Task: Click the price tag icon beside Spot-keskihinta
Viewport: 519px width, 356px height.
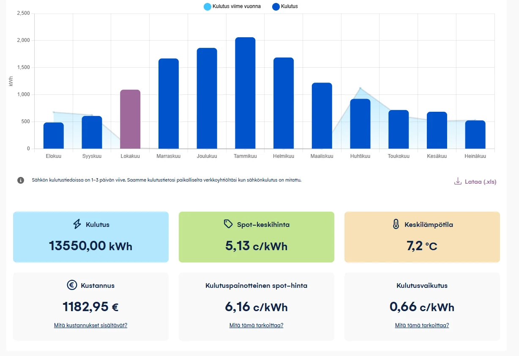Action: (x=228, y=224)
